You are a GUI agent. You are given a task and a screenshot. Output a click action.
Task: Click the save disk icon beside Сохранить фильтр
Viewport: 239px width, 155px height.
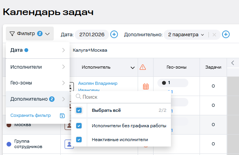62,115
